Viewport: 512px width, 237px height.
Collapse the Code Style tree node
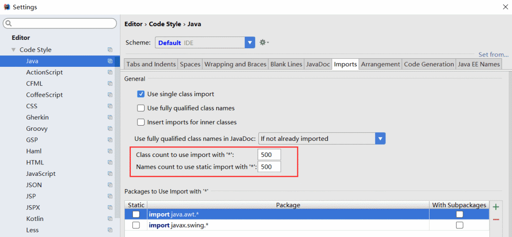pos(14,50)
